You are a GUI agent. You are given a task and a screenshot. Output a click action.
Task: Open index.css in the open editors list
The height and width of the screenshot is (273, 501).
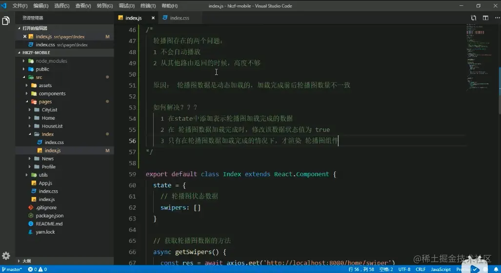tap(64, 45)
